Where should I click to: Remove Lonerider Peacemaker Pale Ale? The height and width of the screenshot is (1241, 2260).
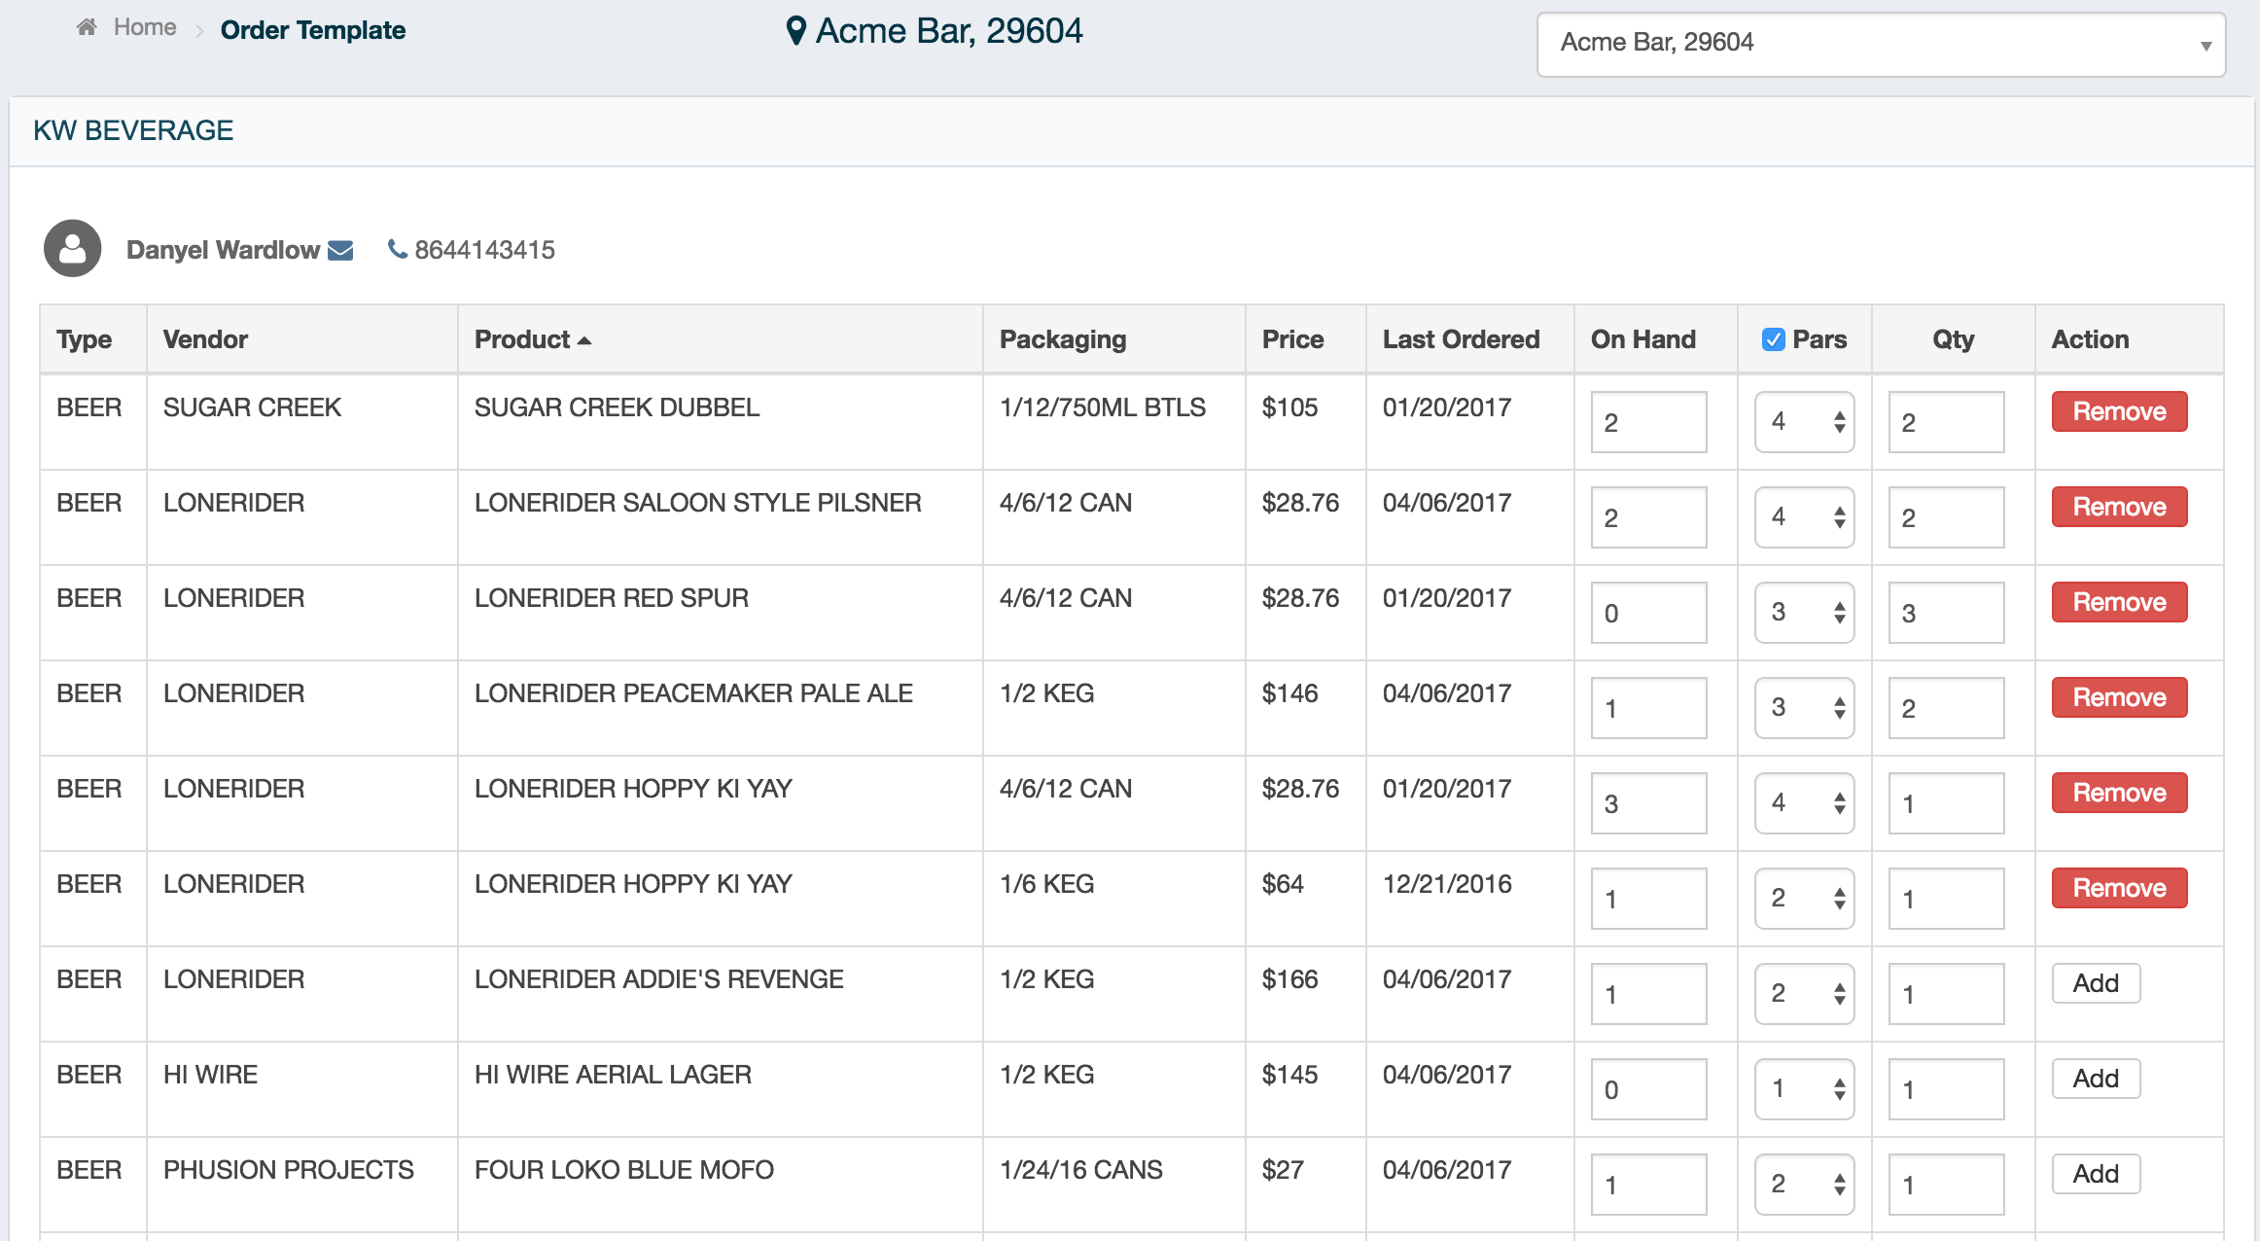(2119, 697)
